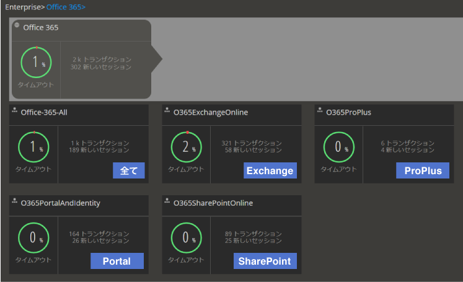Click the O365ProPlus hierarchy icon

point(320,110)
